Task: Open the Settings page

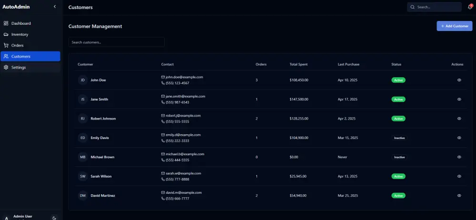Action: pyautogui.click(x=19, y=67)
